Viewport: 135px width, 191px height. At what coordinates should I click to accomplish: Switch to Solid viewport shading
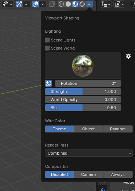(68, 4)
